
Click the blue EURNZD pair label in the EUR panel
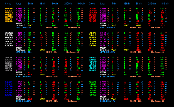(x=9, y=95)
